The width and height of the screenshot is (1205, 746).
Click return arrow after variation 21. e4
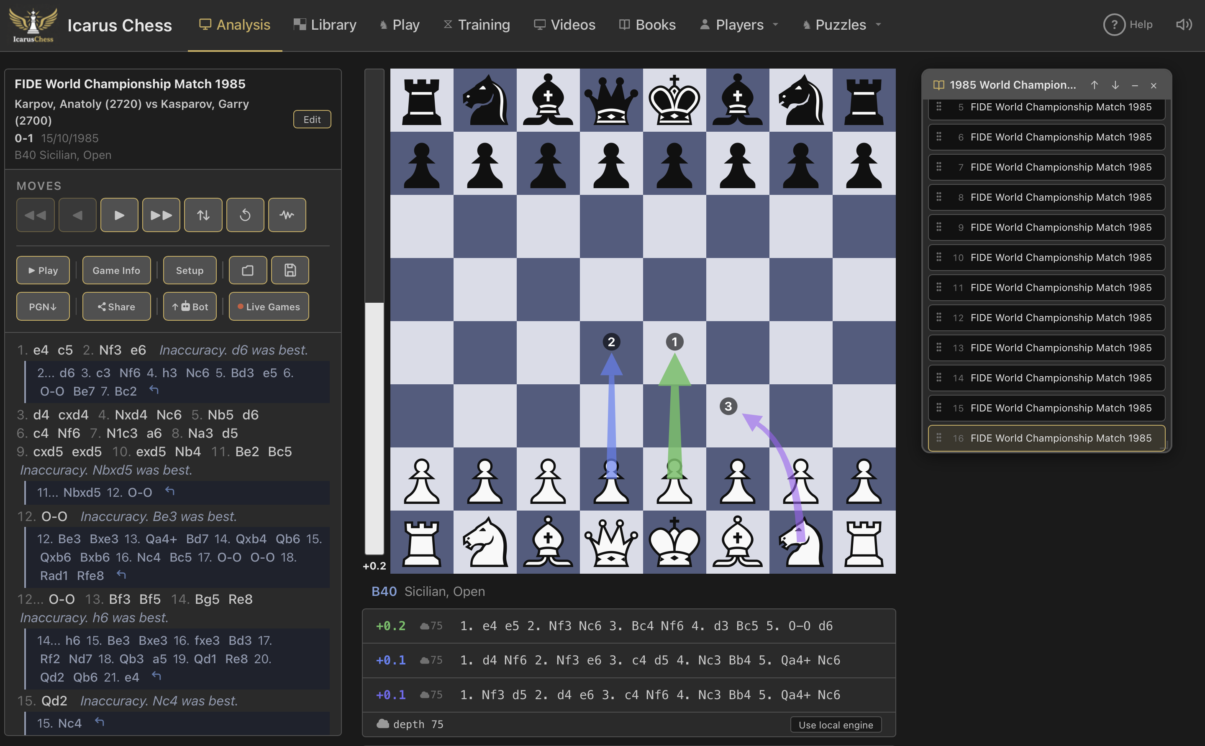[x=156, y=676]
